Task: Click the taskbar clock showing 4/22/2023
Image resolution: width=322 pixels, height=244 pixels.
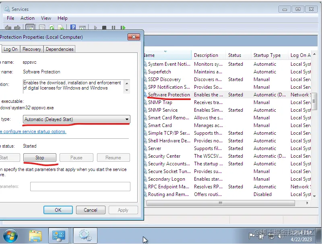Action: (301, 236)
